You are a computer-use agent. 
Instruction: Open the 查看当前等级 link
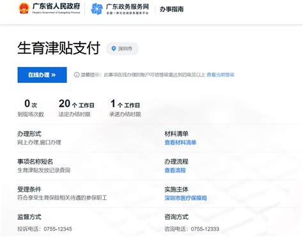pyautogui.click(x=221, y=75)
